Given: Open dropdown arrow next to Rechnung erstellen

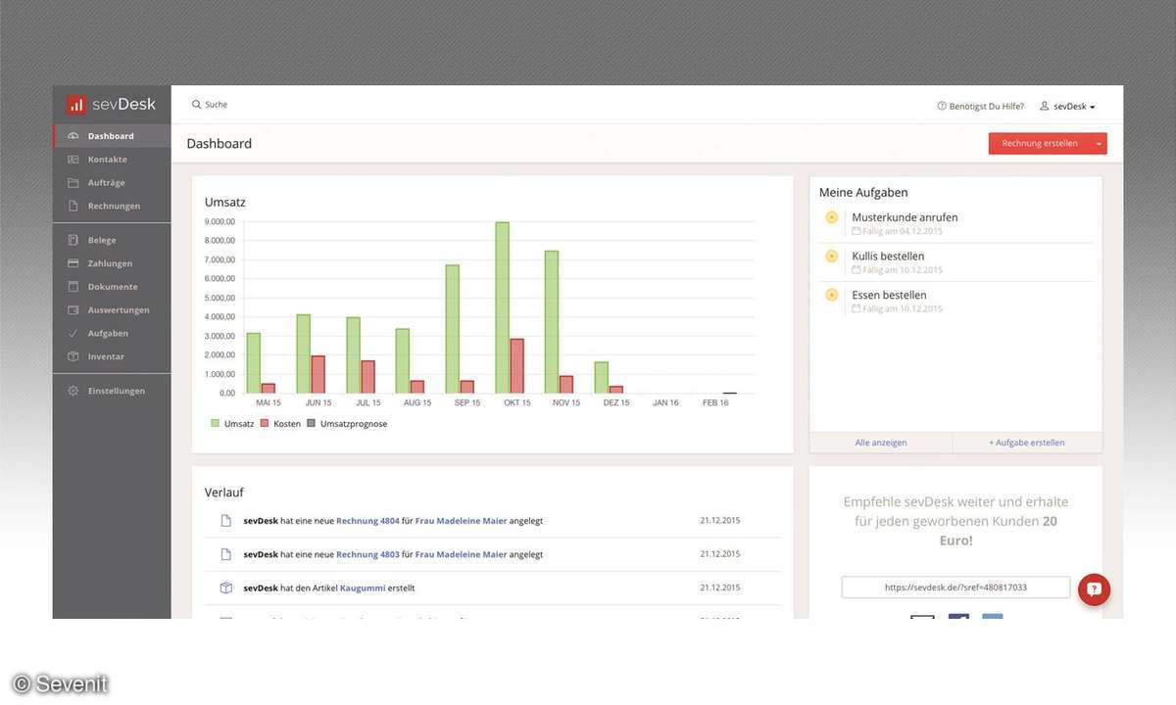Looking at the screenshot, I should pos(1099,144).
